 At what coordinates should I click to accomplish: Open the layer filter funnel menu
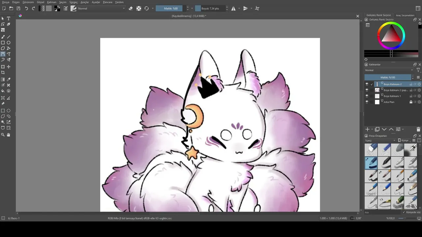click(418, 70)
